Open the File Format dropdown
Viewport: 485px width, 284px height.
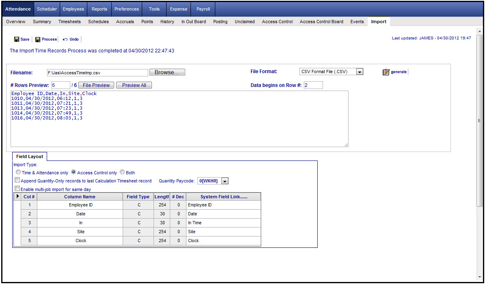pos(359,71)
